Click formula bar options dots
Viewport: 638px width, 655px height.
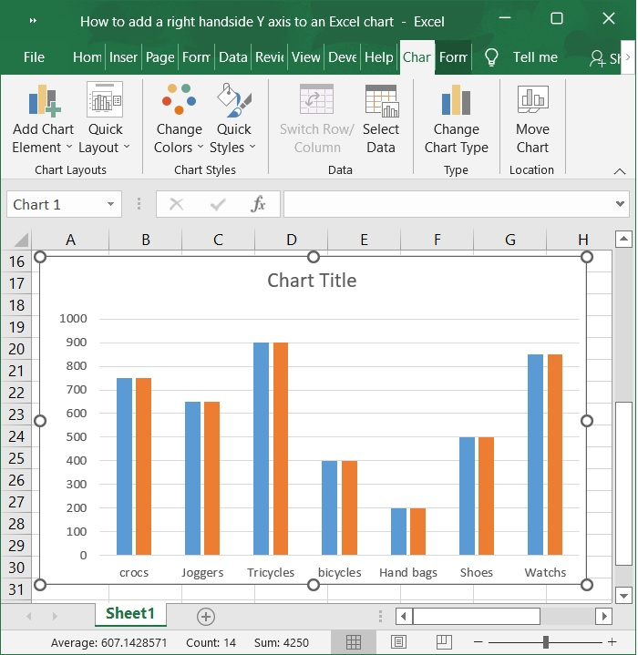(x=139, y=204)
